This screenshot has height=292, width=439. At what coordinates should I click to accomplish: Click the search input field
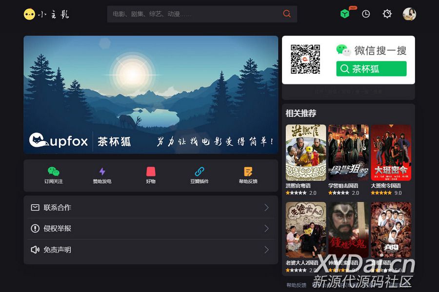(x=195, y=14)
